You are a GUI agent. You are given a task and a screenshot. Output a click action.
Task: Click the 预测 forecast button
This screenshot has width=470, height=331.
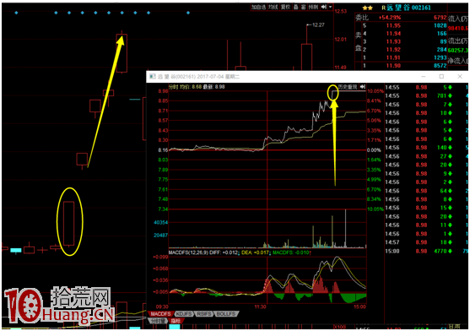click(x=313, y=7)
